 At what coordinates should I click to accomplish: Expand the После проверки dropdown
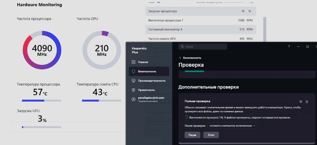click(x=233, y=126)
